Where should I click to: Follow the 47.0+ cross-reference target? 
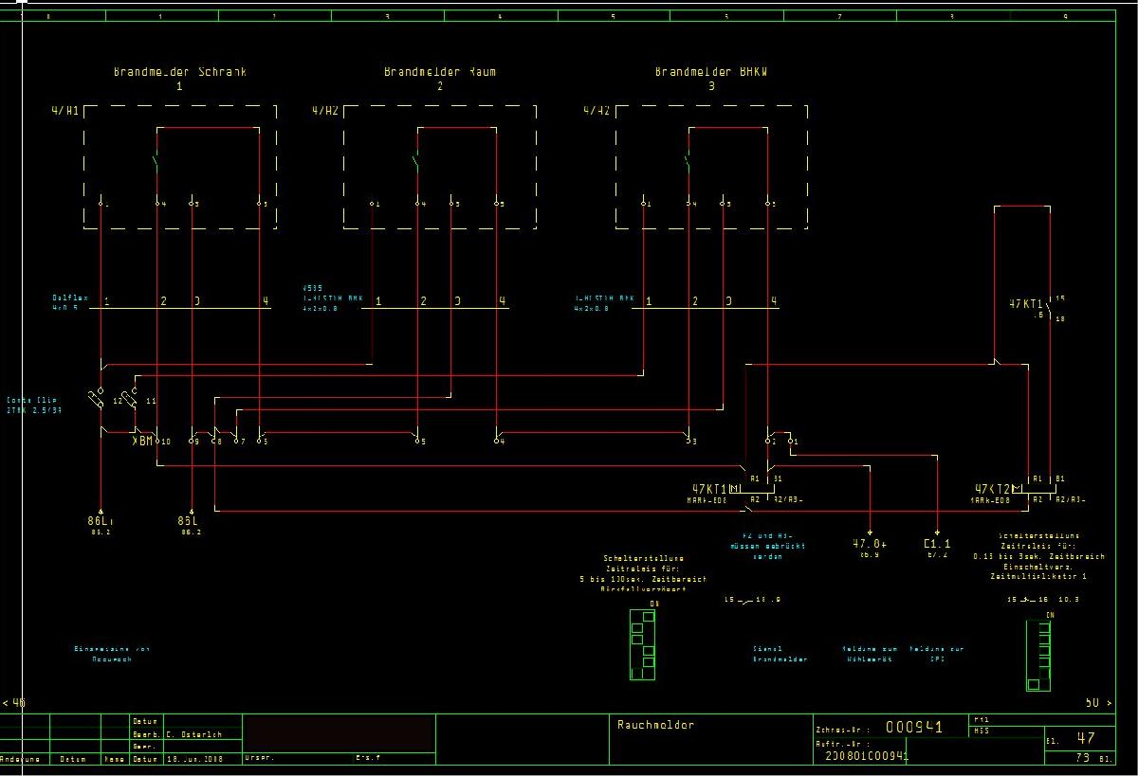[870, 544]
